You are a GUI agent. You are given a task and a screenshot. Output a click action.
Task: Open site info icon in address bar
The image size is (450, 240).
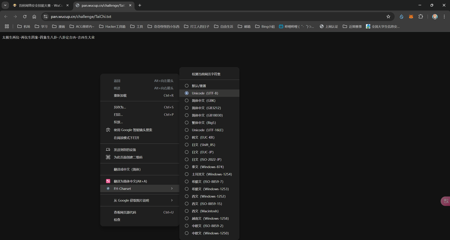pyautogui.click(x=45, y=16)
